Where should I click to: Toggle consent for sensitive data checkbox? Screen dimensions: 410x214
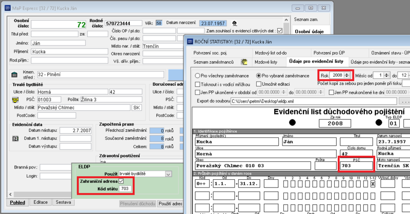tap(280, 31)
